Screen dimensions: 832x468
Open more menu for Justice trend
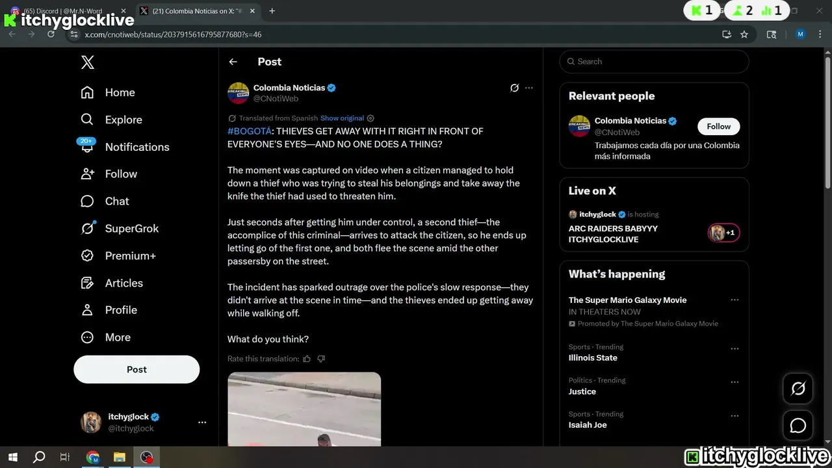click(x=734, y=383)
